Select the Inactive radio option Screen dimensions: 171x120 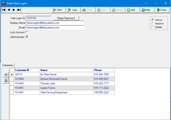pyautogui.click(x=153, y=23)
